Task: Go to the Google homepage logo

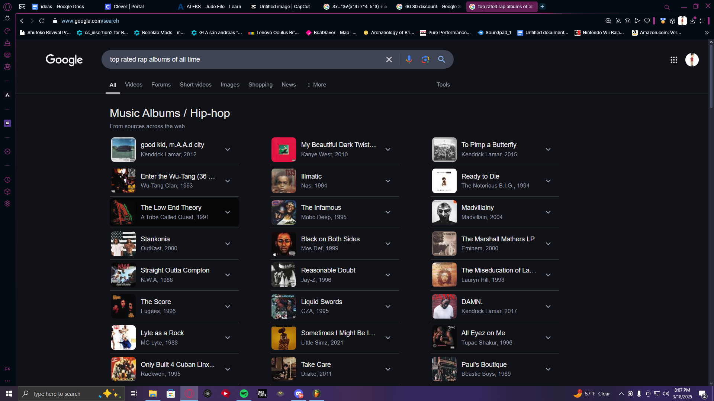Action: (x=64, y=60)
